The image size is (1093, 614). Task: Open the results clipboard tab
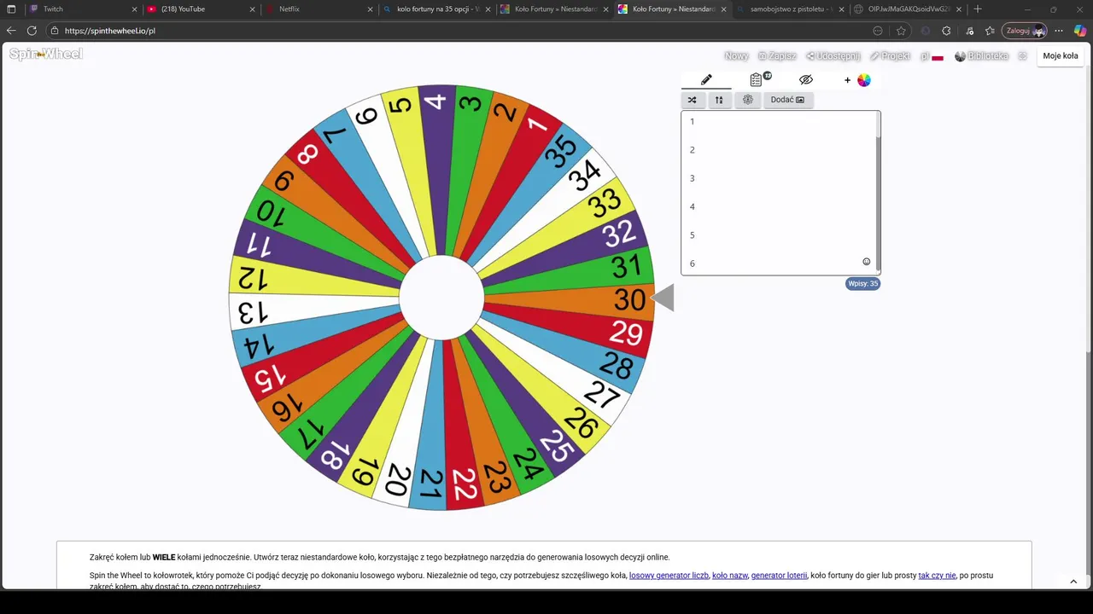[x=757, y=79]
